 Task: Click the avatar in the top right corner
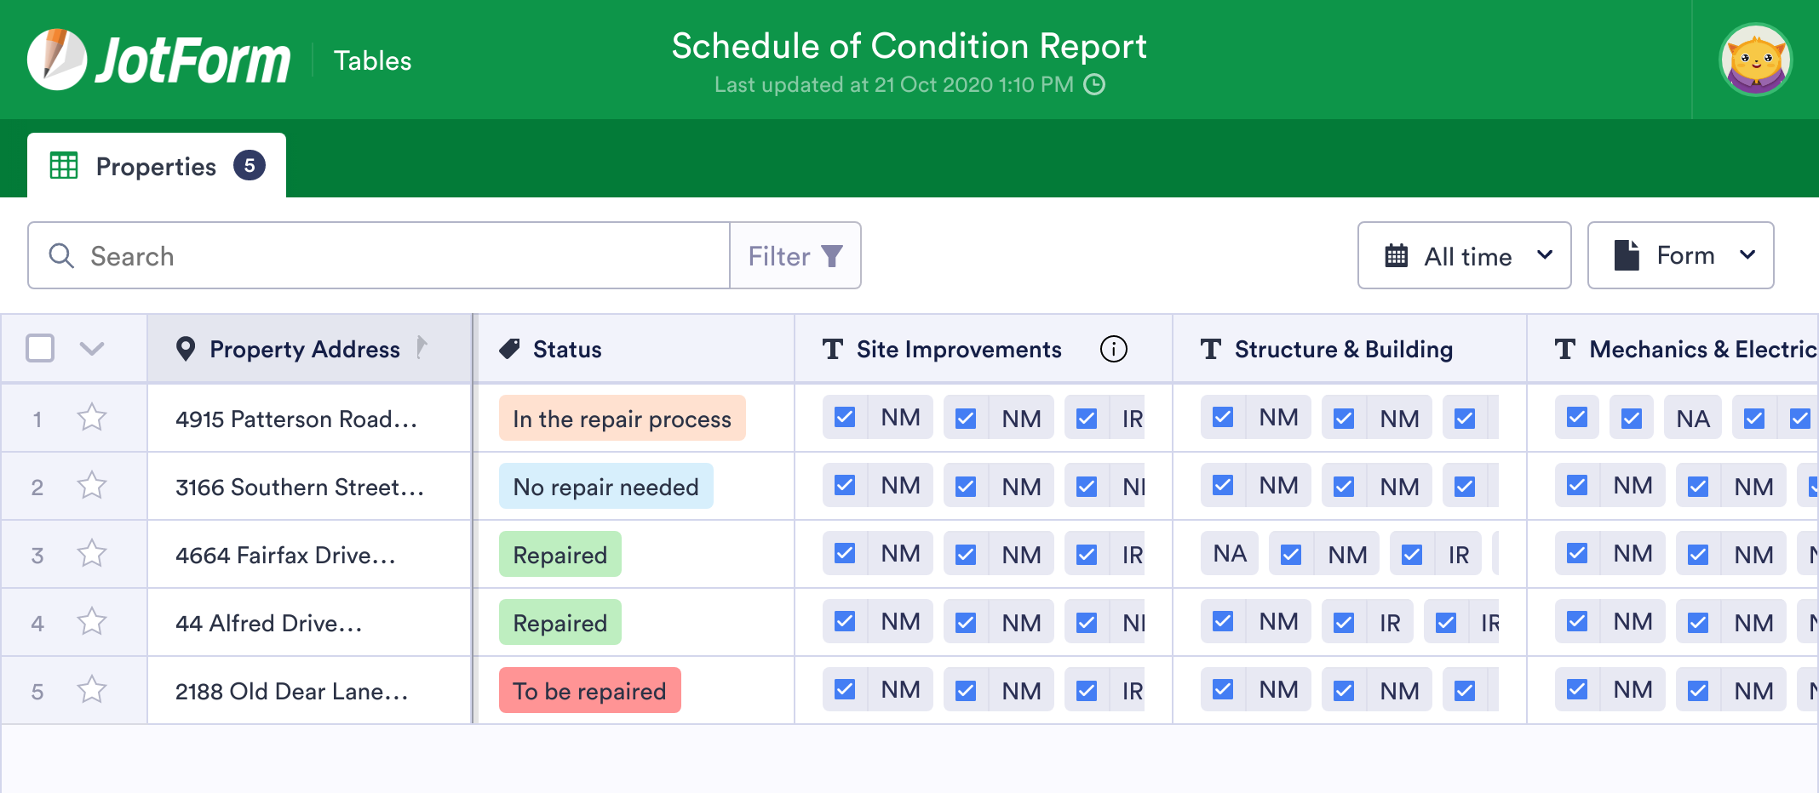click(1755, 58)
